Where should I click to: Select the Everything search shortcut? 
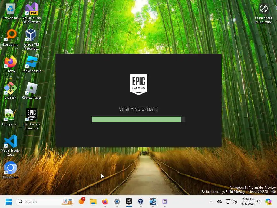pyautogui.click(x=11, y=37)
